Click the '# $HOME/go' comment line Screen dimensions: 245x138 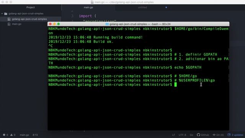point(186,76)
